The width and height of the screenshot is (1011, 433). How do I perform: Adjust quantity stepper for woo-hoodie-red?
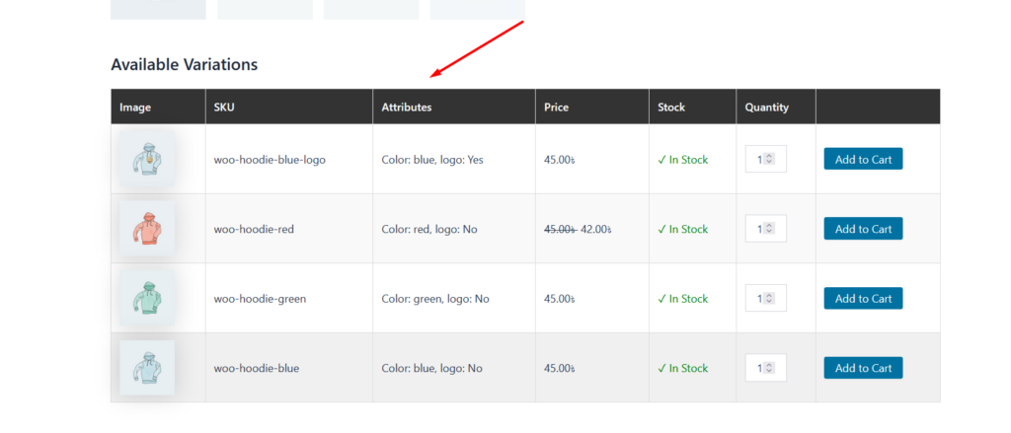point(770,229)
